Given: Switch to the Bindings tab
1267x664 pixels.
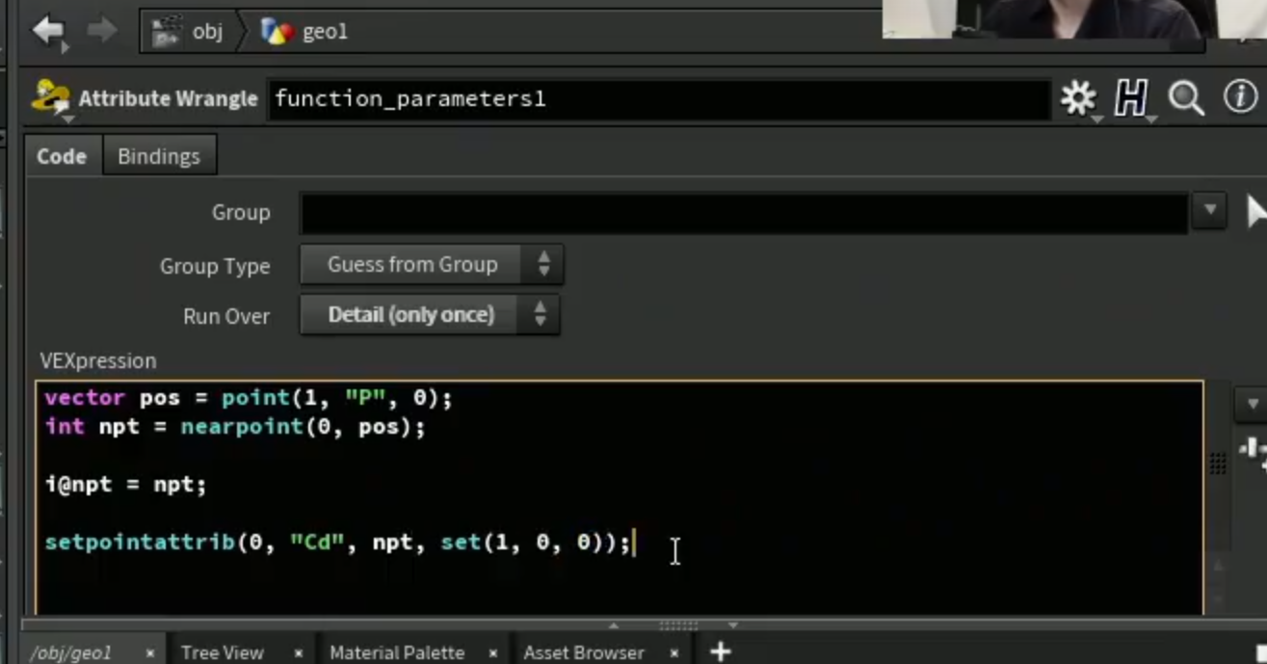Looking at the screenshot, I should point(159,156).
